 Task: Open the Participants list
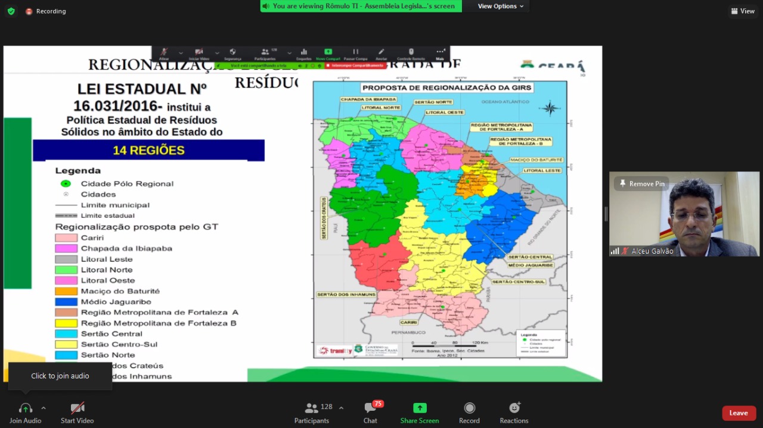coord(312,413)
